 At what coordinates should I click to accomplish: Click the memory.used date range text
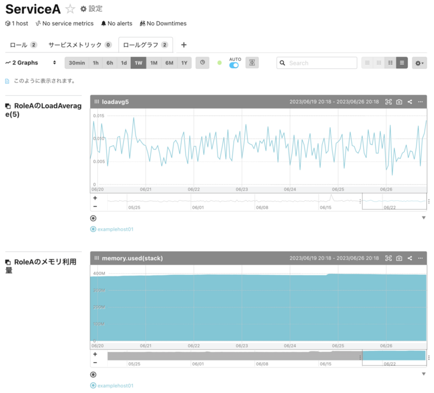(334, 258)
